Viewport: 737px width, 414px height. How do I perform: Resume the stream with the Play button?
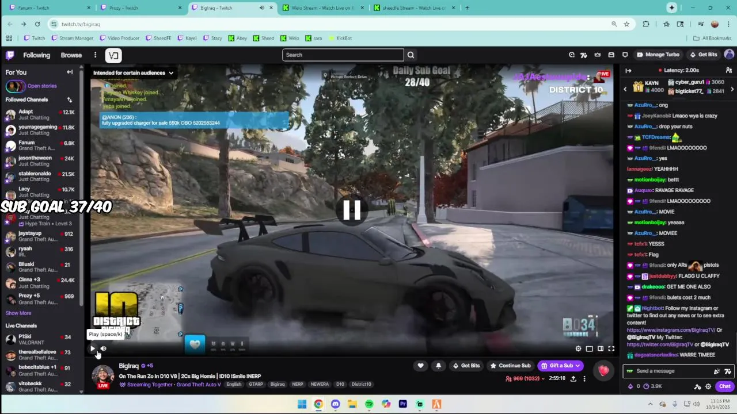(x=93, y=348)
